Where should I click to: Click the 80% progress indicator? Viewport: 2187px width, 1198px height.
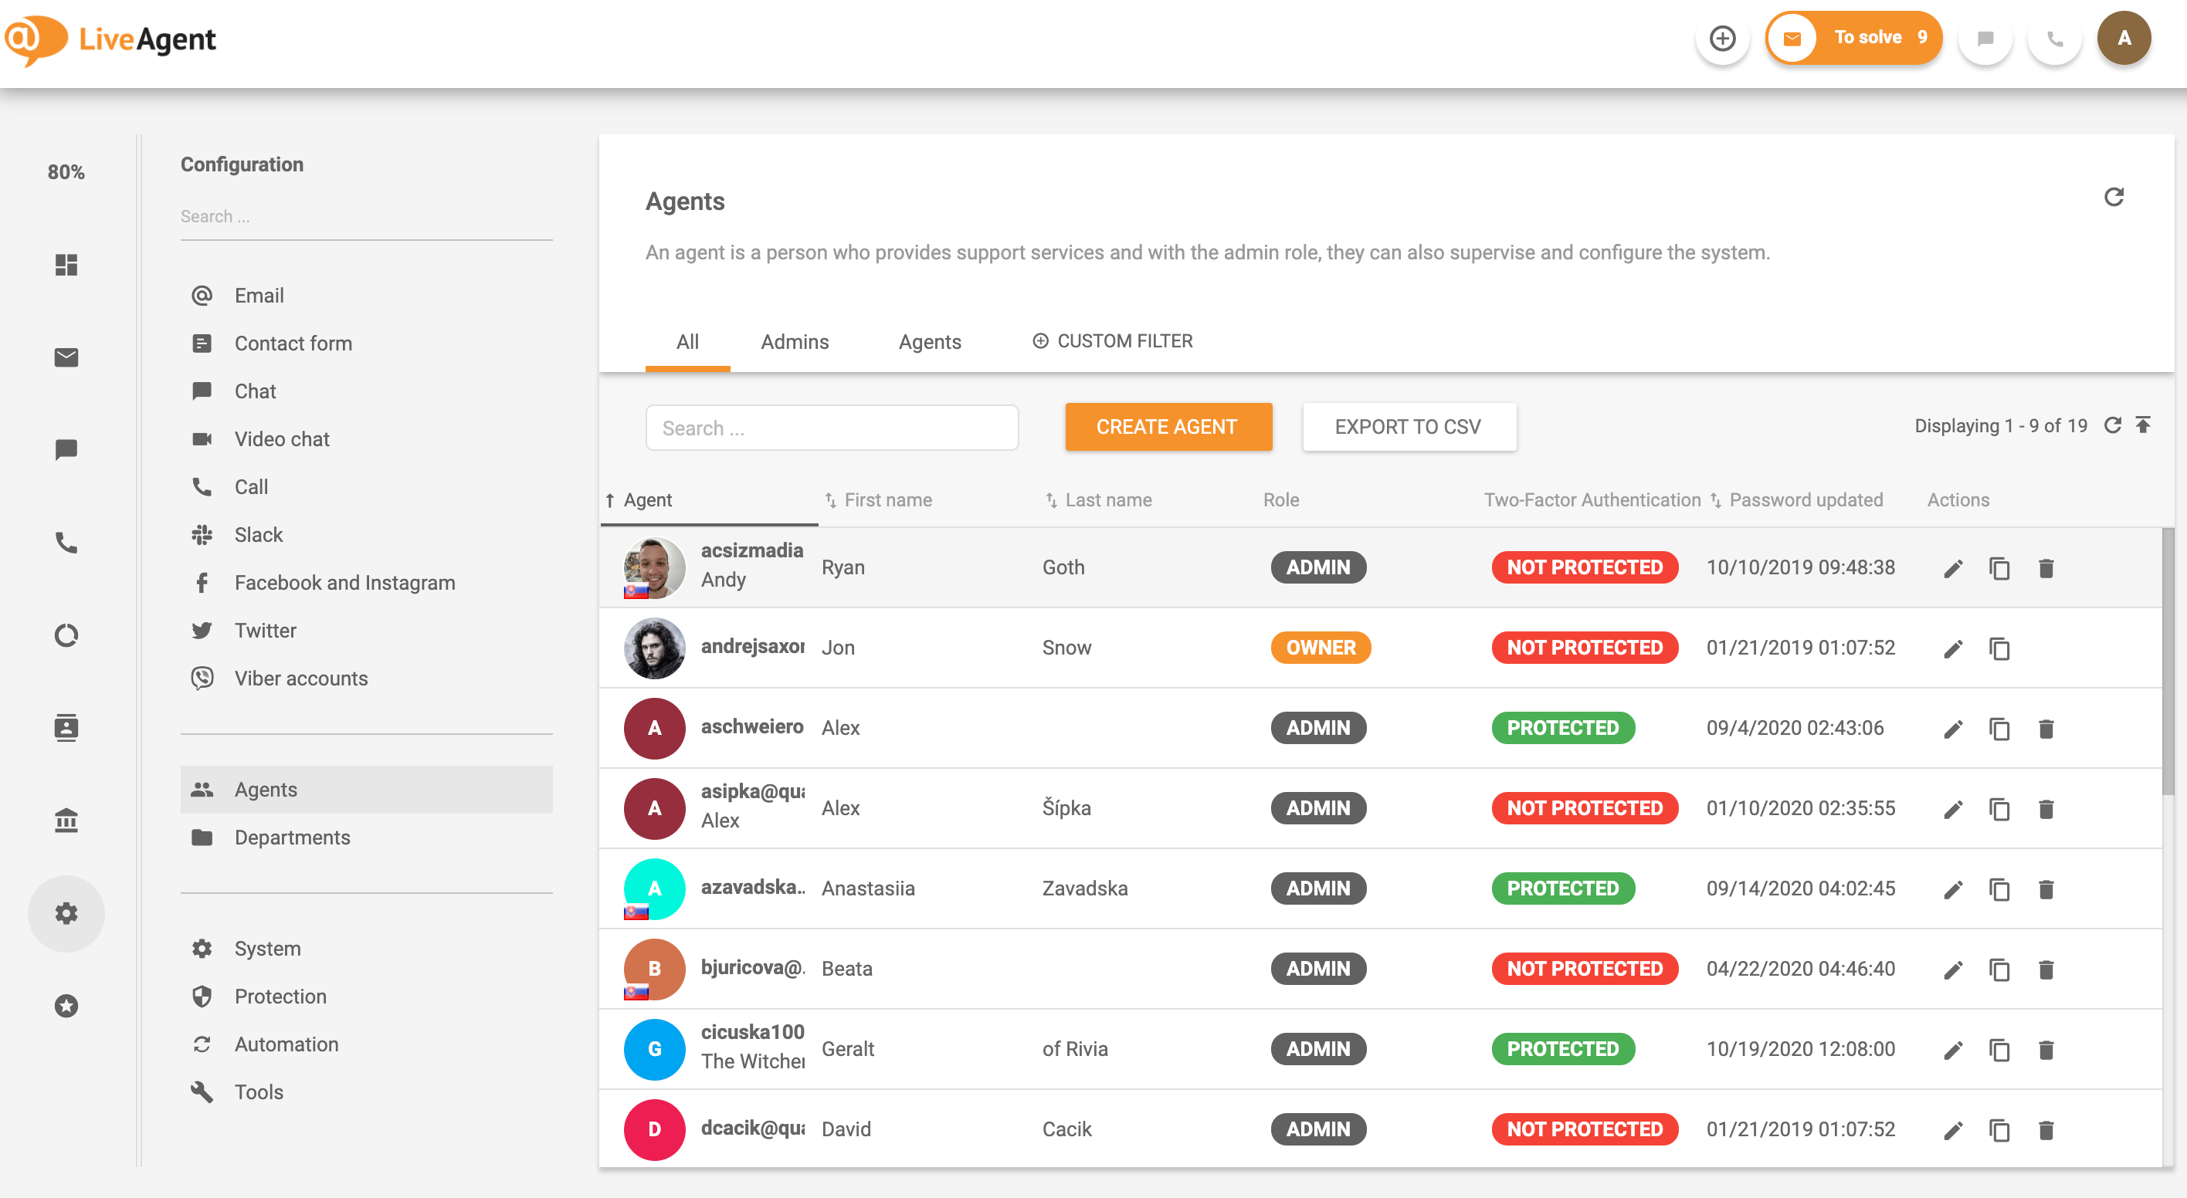pos(66,172)
